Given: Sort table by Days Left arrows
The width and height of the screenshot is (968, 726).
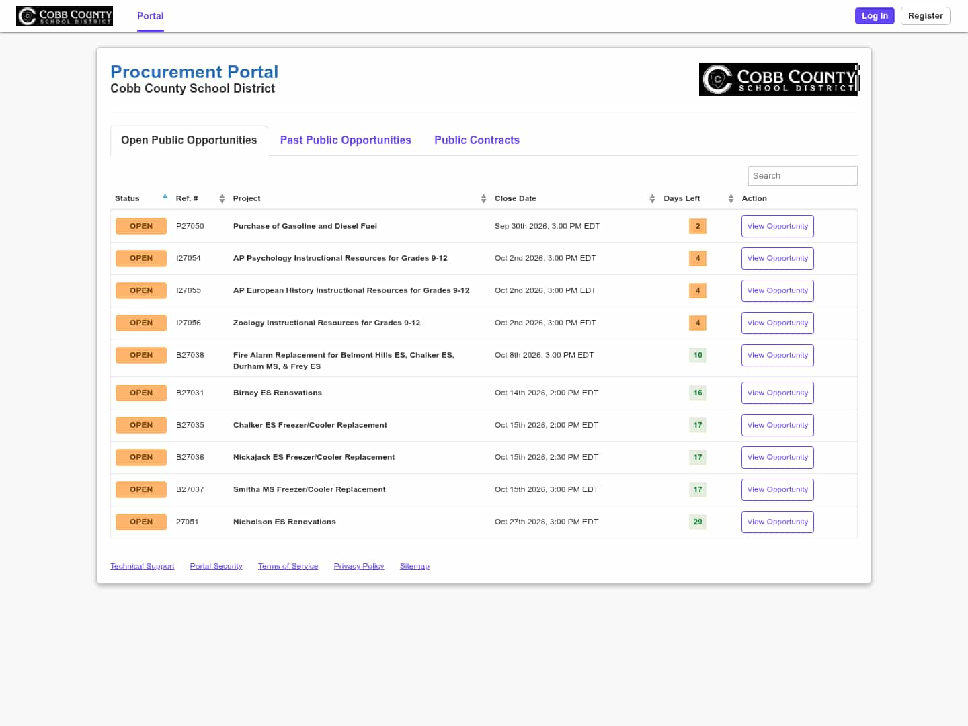Looking at the screenshot, I should 731,198.
